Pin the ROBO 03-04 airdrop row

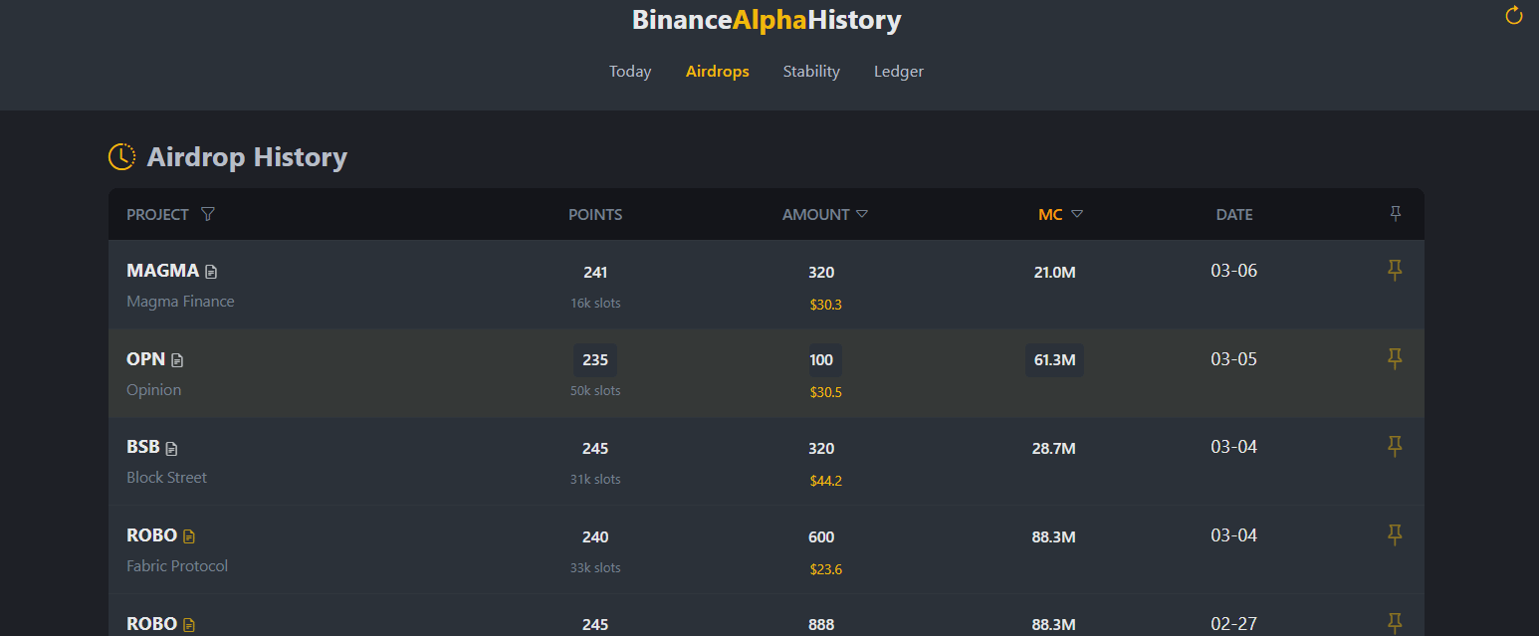[1395, 535]
